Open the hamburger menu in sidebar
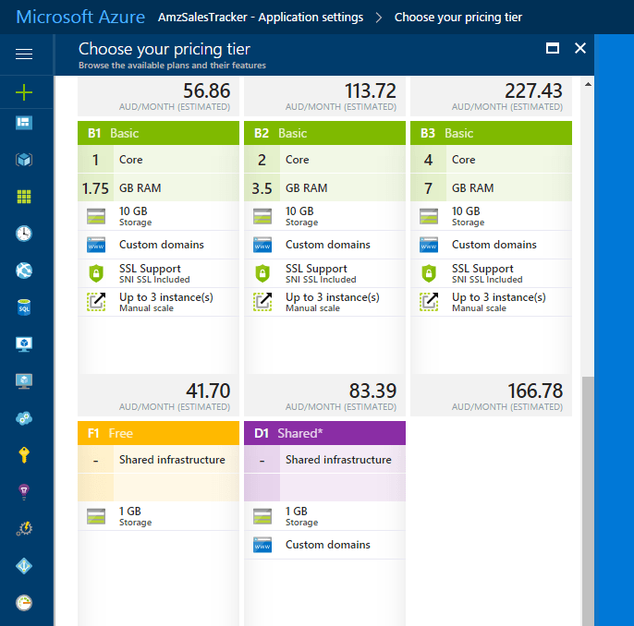Screen dimensions: 634x626 24,54
